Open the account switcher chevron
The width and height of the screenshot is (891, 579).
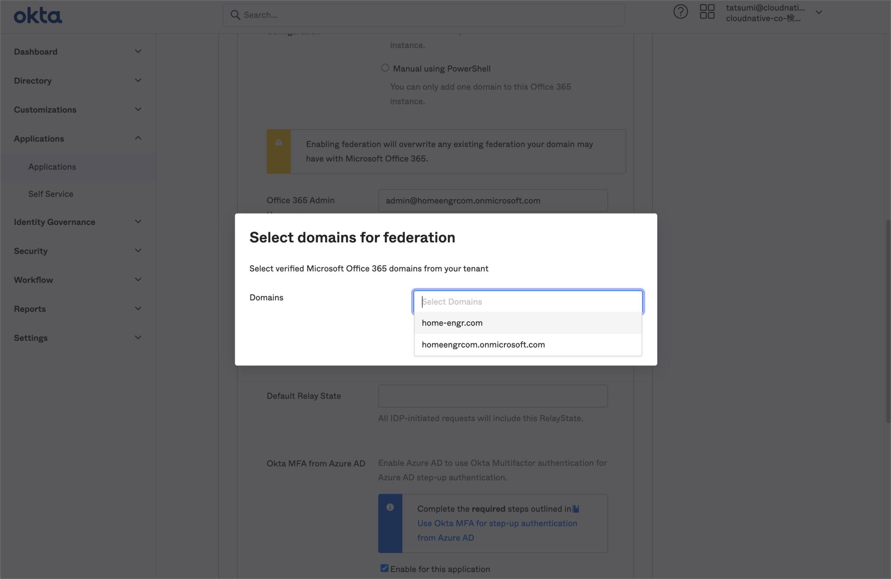(819, 12)
